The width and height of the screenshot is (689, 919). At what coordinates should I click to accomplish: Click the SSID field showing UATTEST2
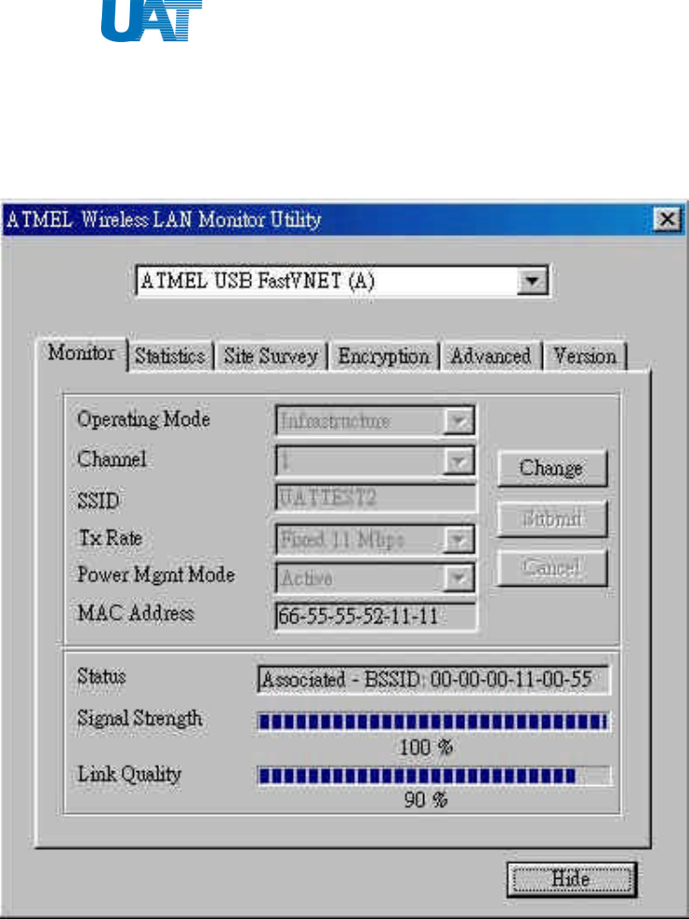click(x=376, y=499)
